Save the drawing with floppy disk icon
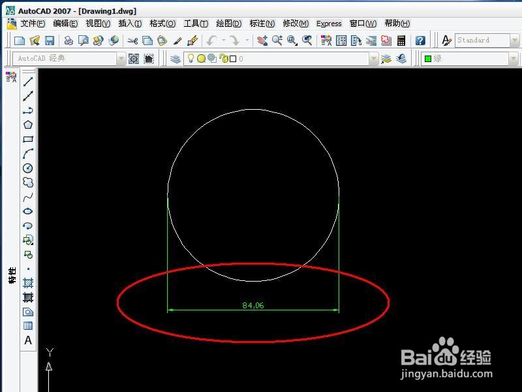 pyautogui.click(x=50, y=41)
